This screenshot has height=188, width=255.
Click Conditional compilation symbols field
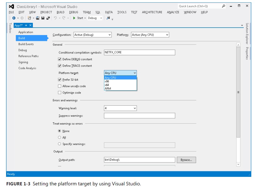139,52
